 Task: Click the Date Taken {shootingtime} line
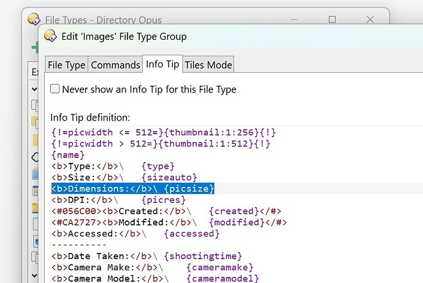pyautogui.click(x=147, y=256)
